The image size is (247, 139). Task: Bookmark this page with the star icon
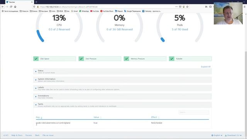(187, 7)
